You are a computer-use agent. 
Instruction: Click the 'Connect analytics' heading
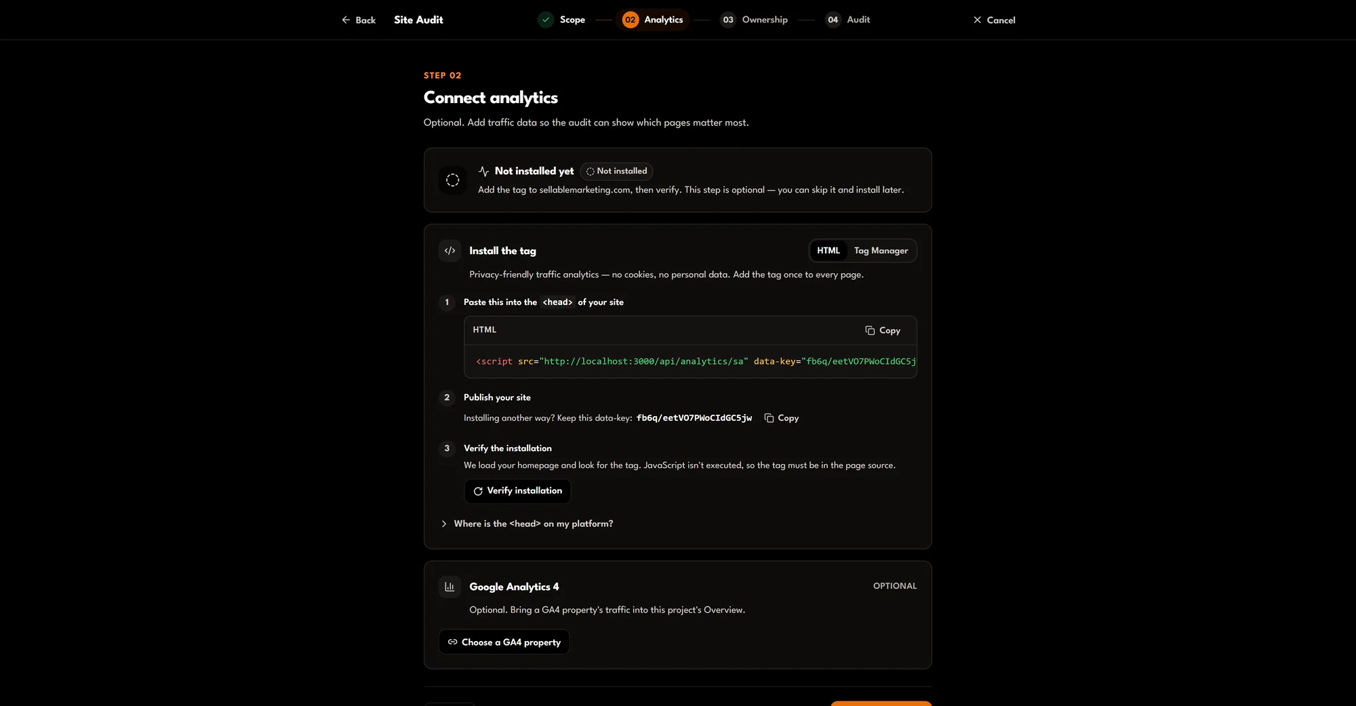coord(490,98)
